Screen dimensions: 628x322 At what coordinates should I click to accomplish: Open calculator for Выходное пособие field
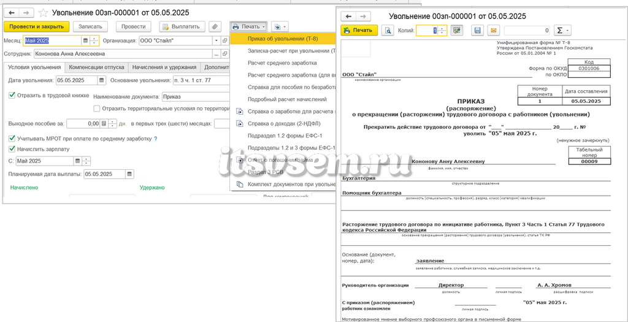[104, 124]
